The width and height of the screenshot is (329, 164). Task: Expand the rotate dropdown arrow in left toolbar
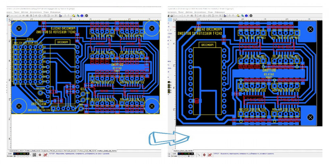(42, 16)
